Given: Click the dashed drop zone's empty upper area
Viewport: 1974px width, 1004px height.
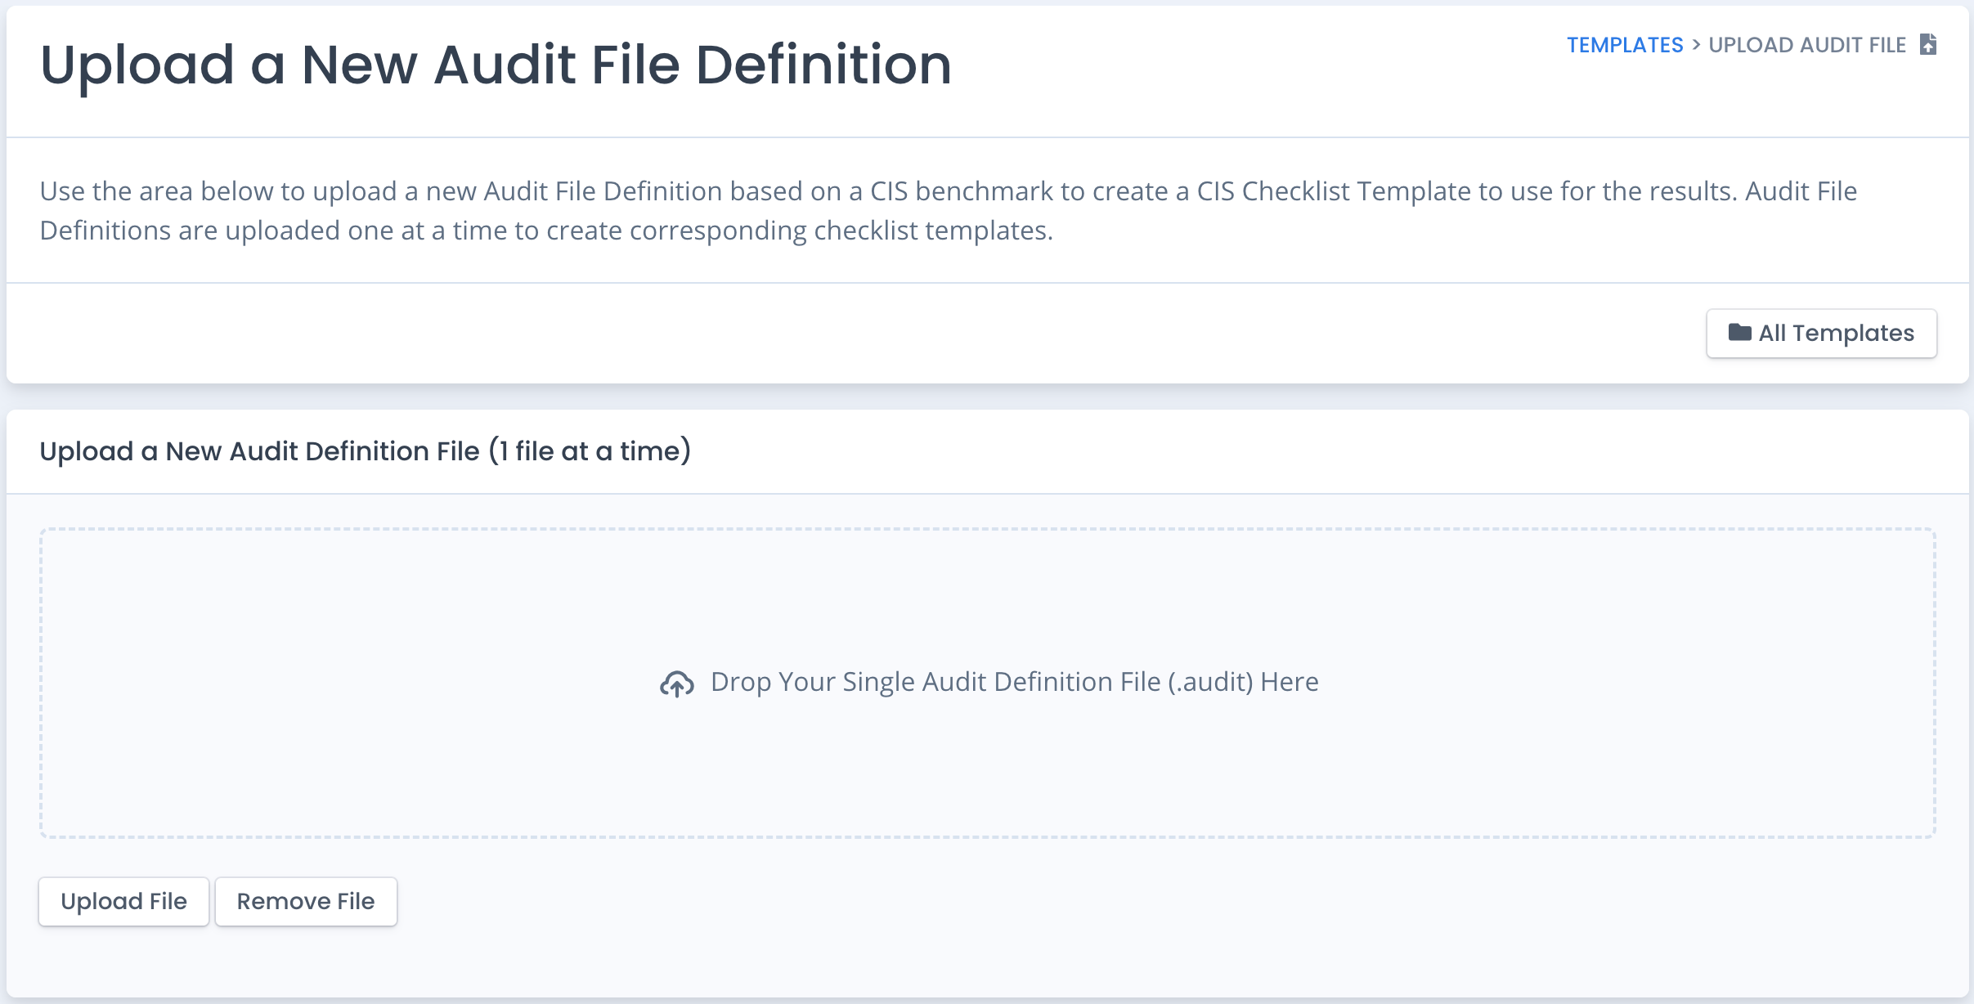Looking at the screenshot, I should (987, 589).
